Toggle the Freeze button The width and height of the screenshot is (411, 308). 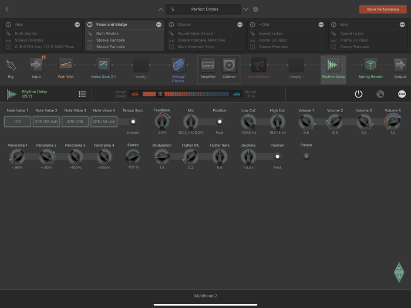tap(306, 156)
